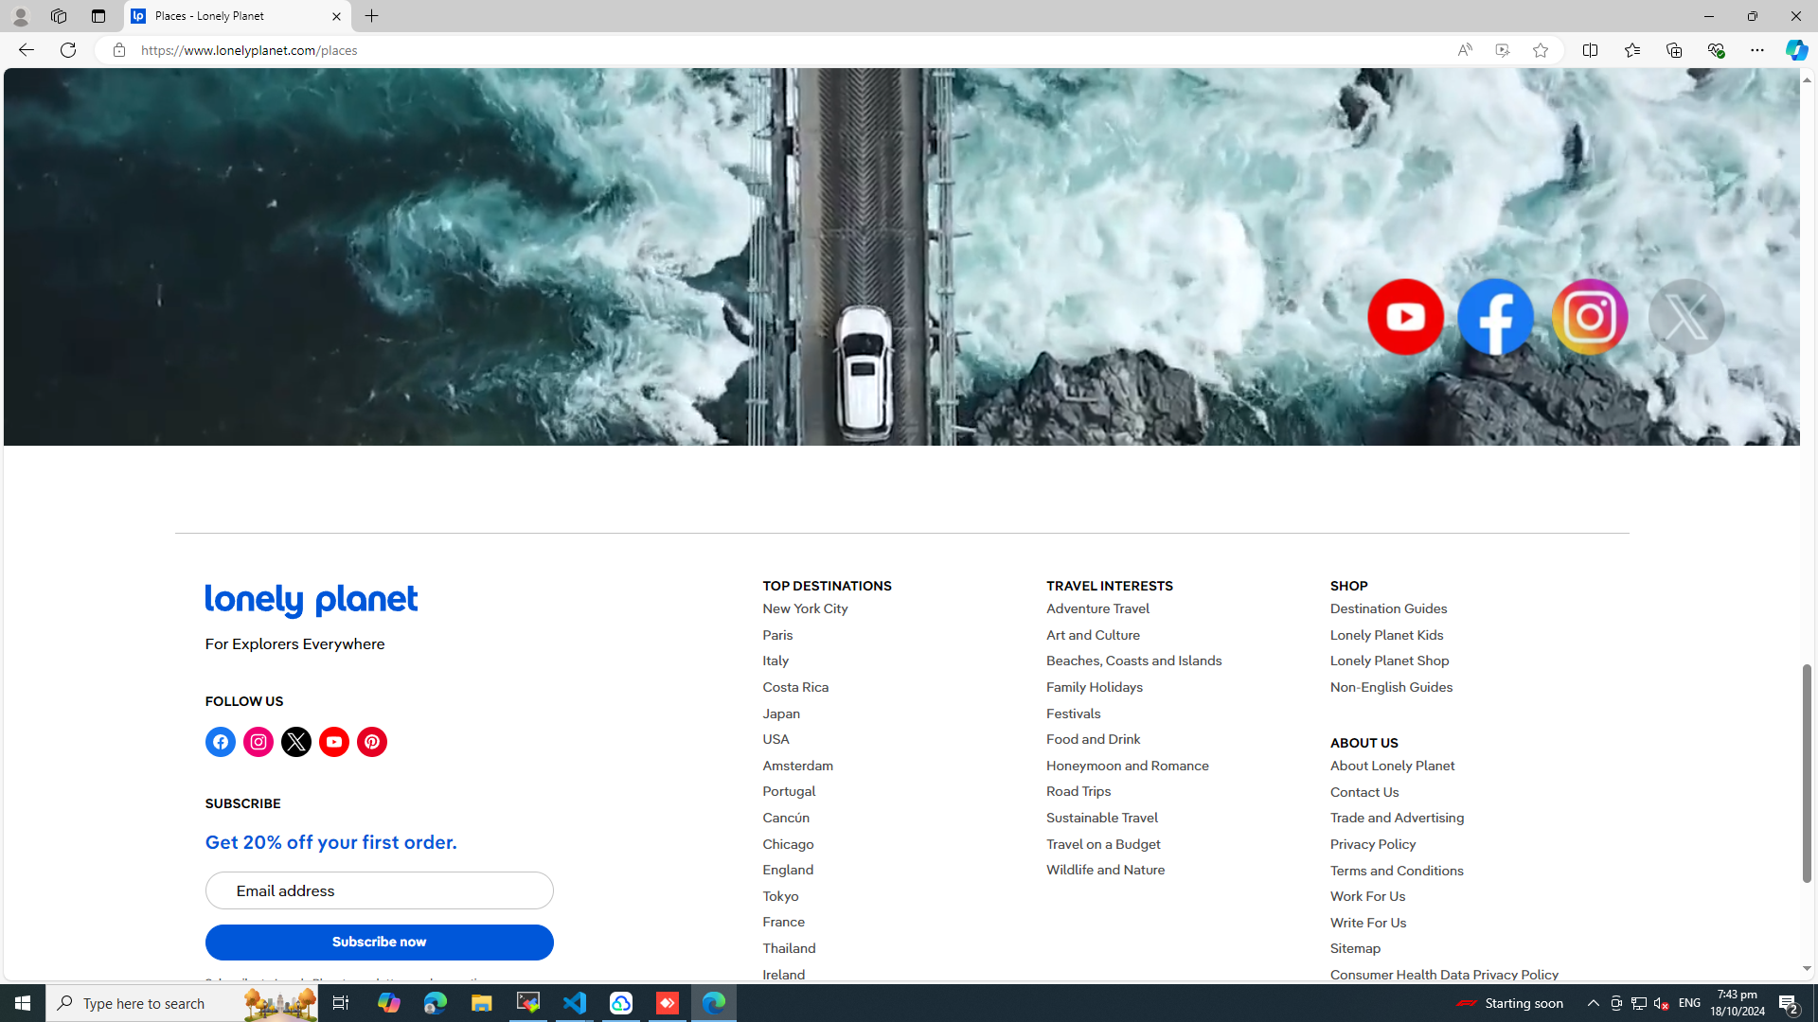The image size is (1818, 1022).
Task: Open Read aloud in the address bar
Action: (1465, 50)
